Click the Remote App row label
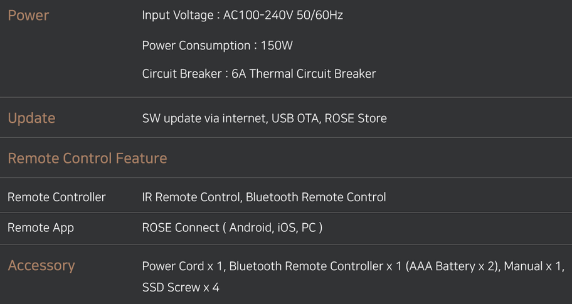The width and height of the screenshot is (572, 304). (41, 228)
